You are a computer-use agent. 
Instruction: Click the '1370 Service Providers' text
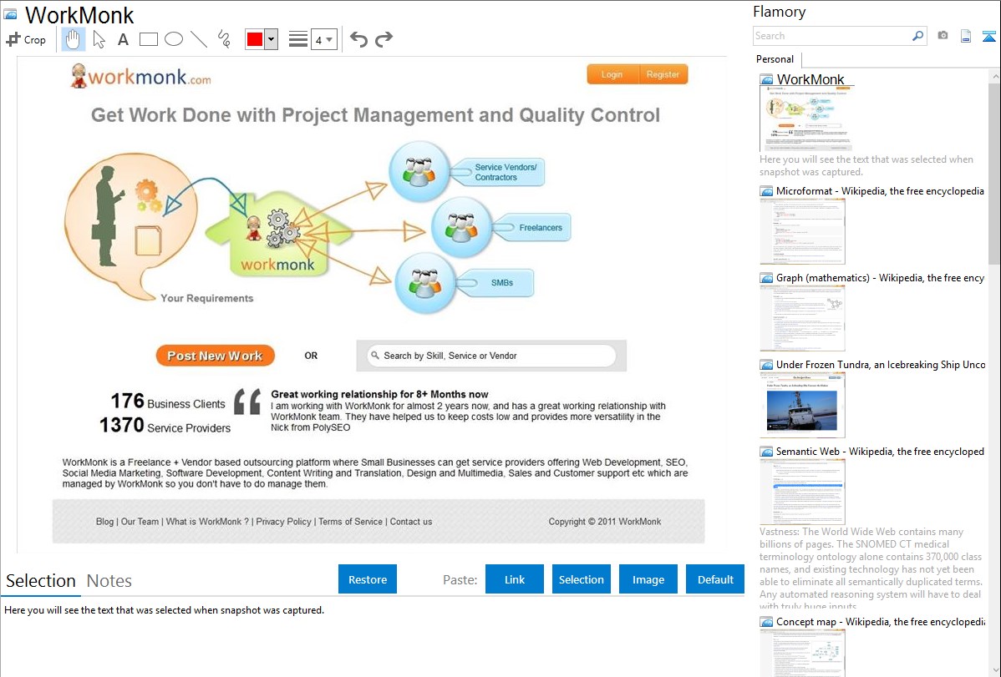(165, 426)
